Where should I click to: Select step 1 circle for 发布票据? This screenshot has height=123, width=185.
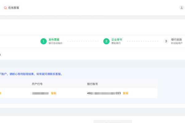point(43,41)
